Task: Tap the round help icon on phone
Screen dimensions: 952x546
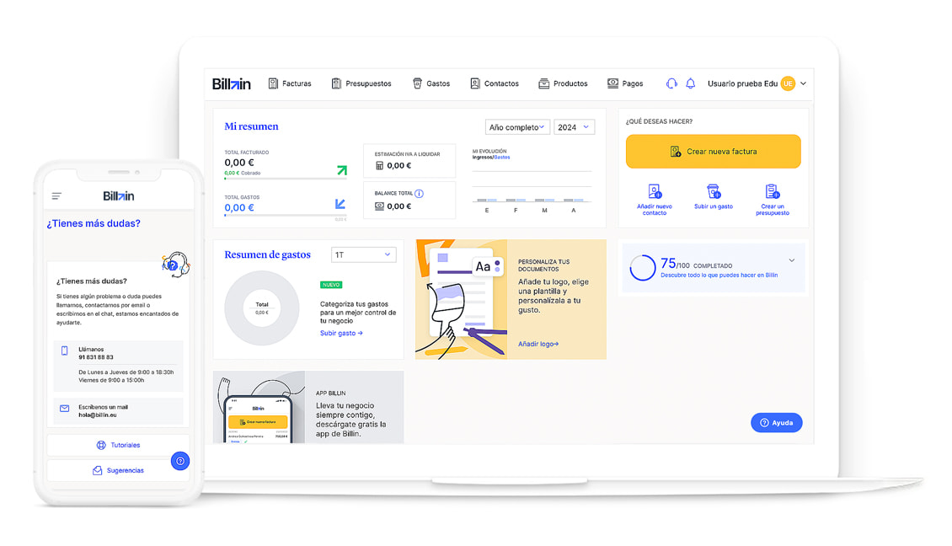Action: click(x=180, y=461)
